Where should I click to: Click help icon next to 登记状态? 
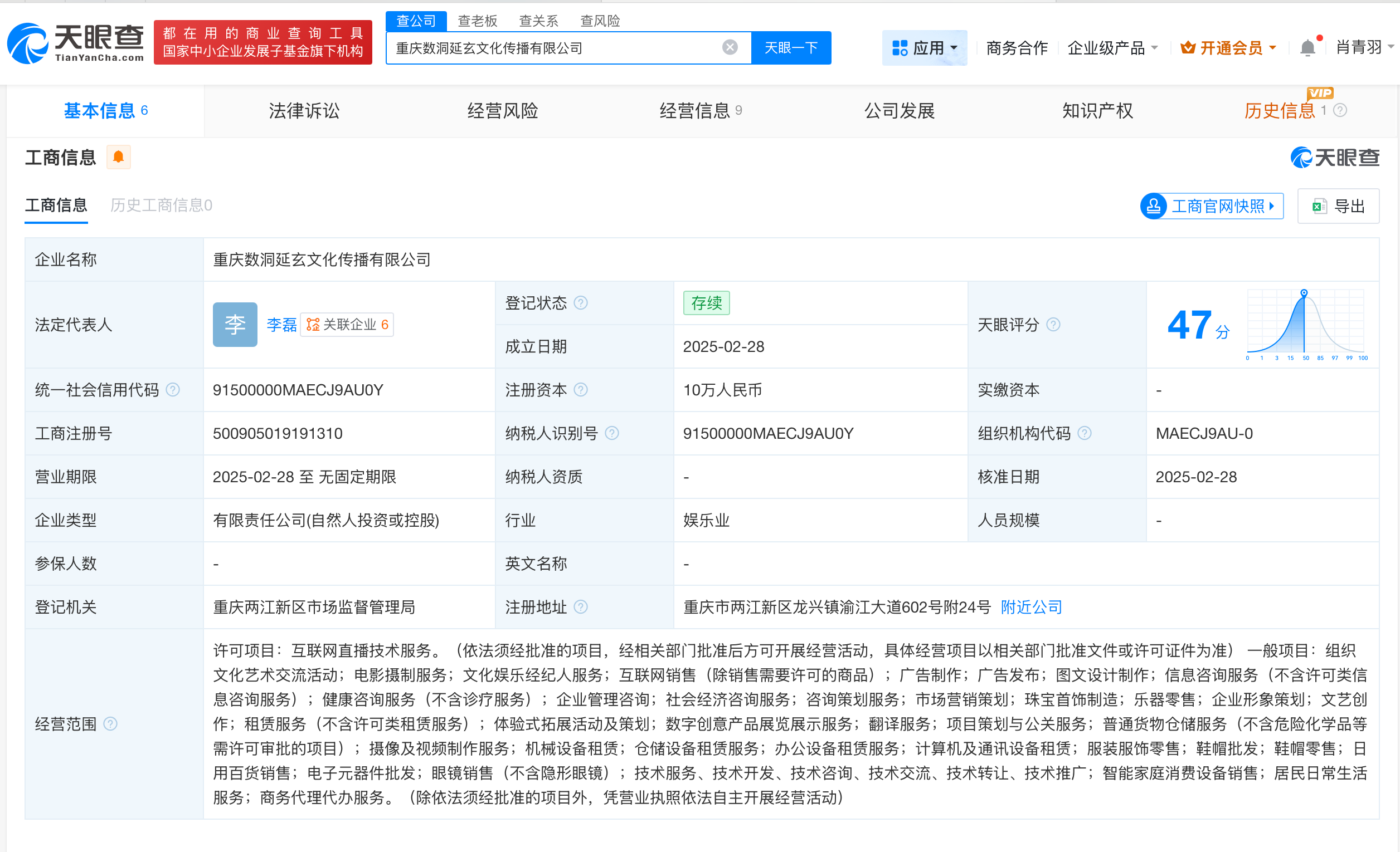(581, 302)
